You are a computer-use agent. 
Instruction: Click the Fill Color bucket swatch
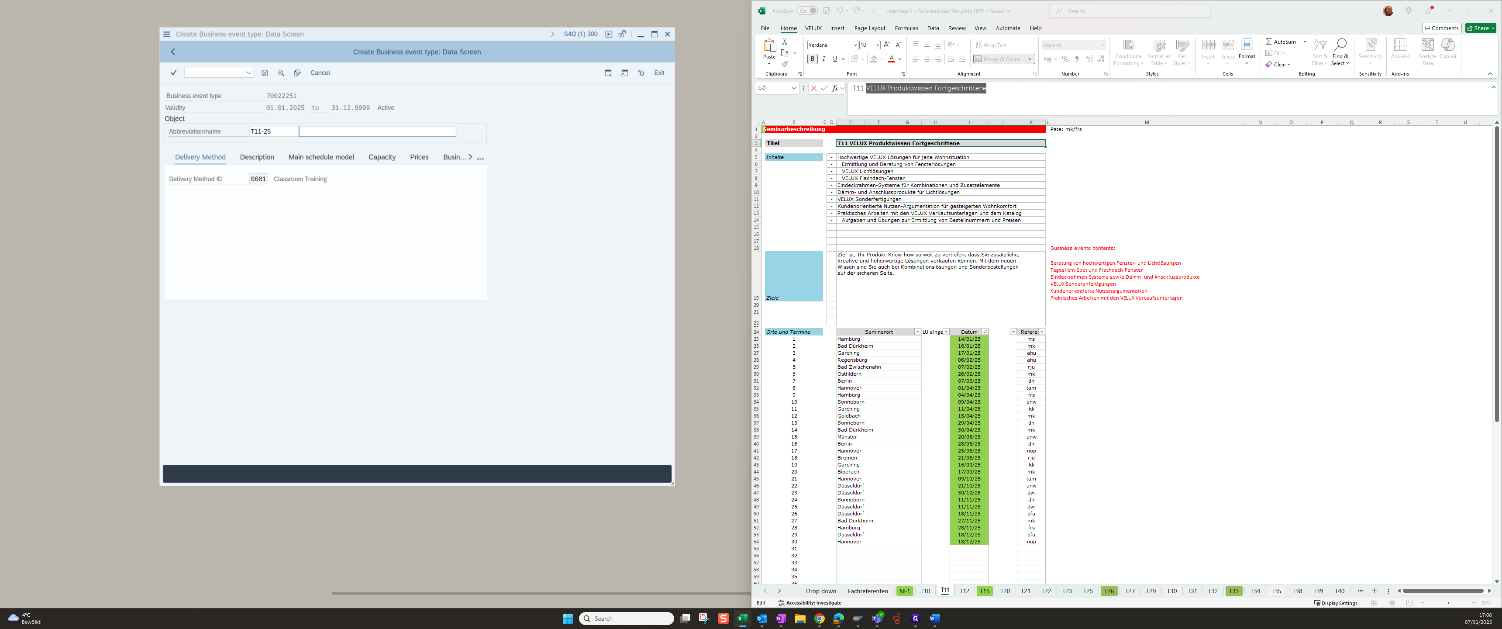(873, 59)
